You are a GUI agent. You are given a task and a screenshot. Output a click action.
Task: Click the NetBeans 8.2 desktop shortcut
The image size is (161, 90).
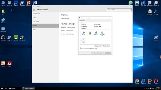click(x=150, y=3)
